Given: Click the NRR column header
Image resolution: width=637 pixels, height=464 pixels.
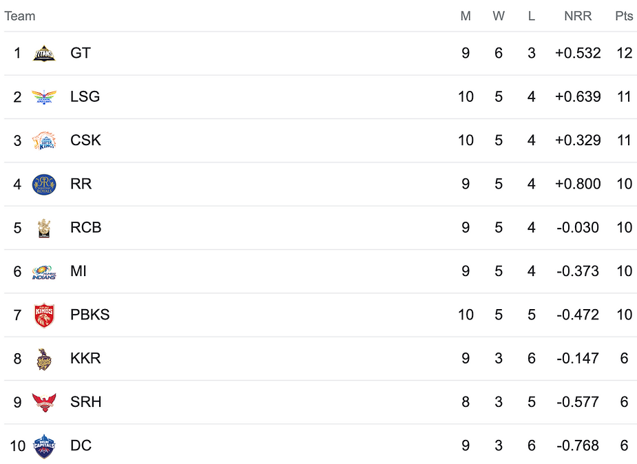Looking at the screenshot, I should tap(577, 16).
